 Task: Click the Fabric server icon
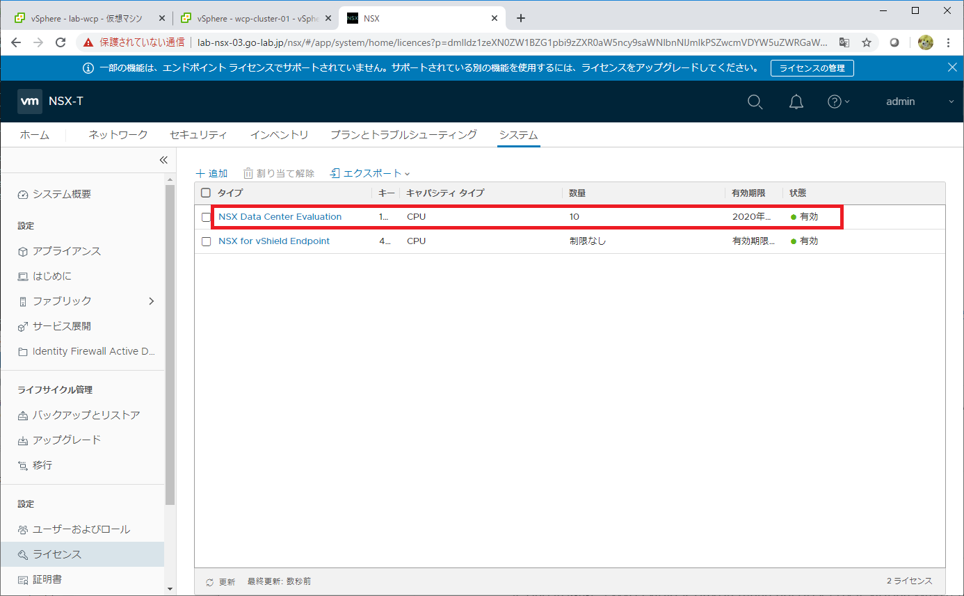point(23,301)
